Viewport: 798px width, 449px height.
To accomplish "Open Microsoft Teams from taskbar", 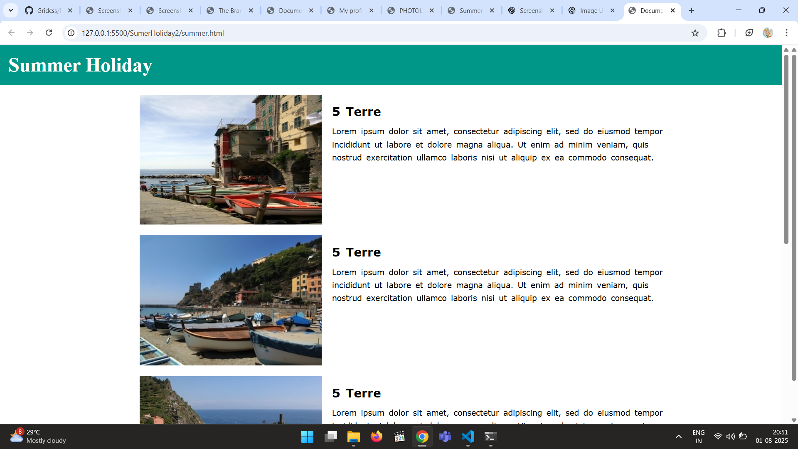I will coord(445,437).
